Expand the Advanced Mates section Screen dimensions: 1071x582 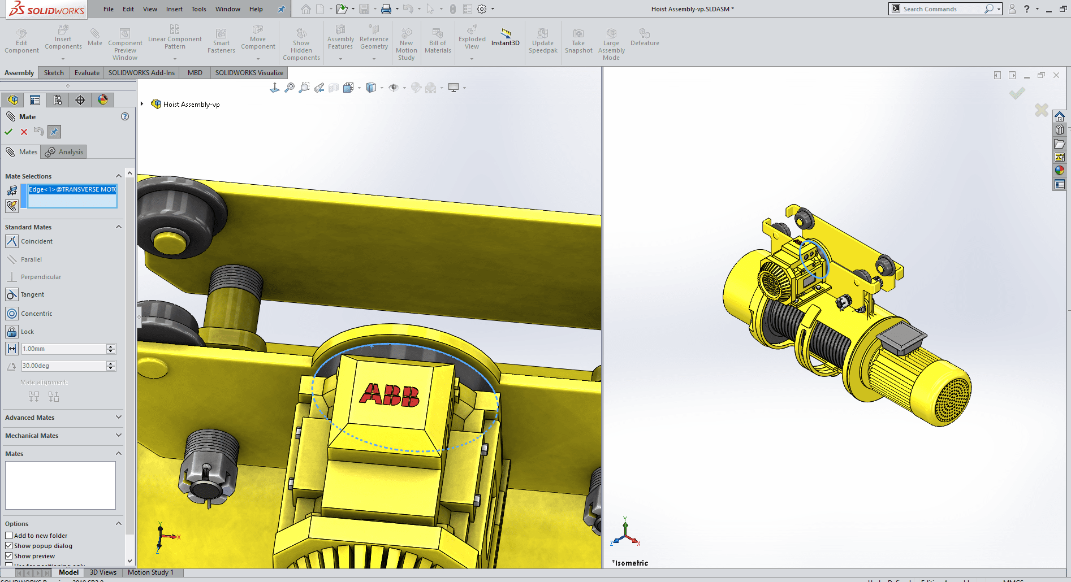tap(119, 417)
